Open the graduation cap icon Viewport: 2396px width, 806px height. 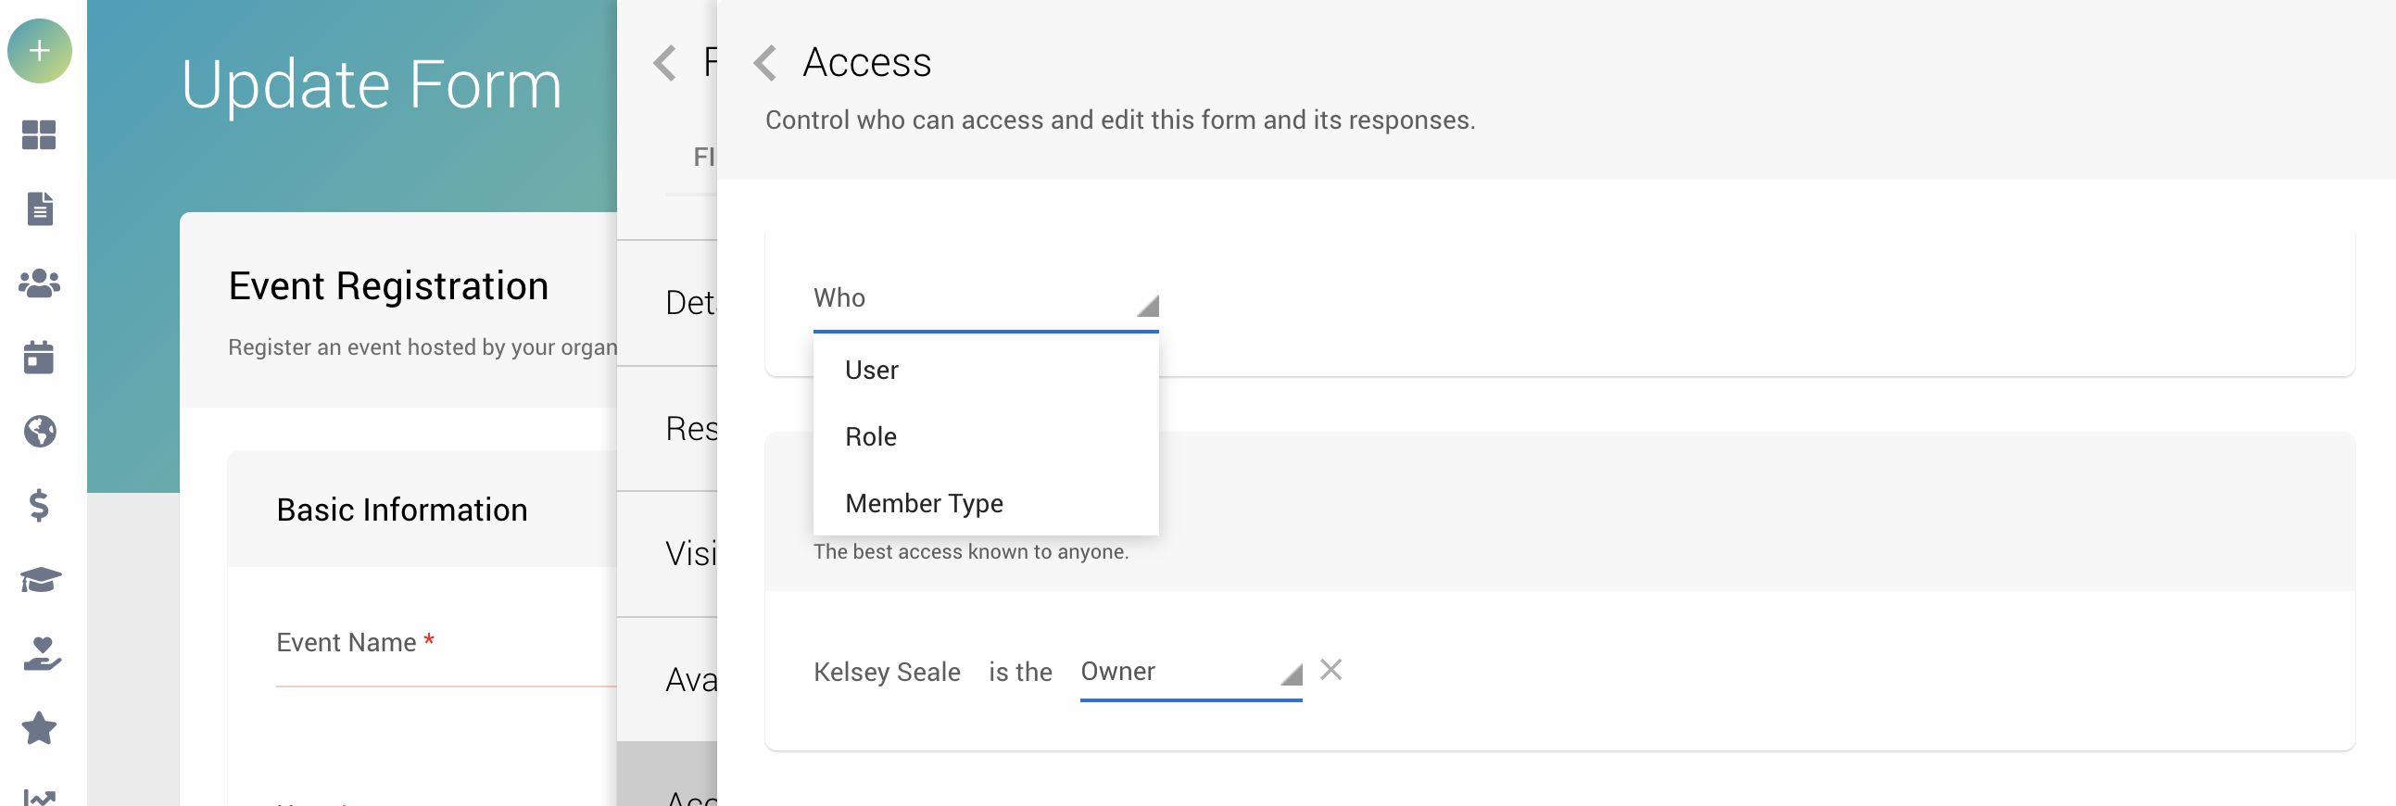(x=39, y=580)
